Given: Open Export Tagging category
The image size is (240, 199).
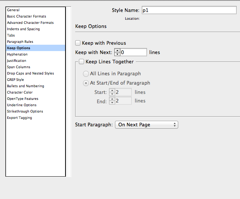Looking at the screenshot, I should [19, 118].
